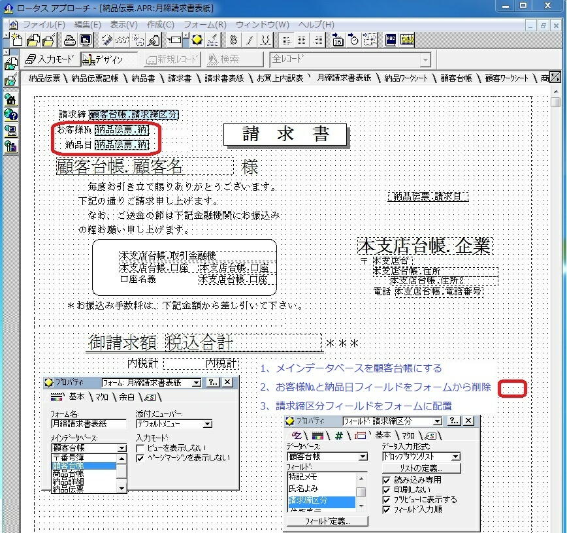Image resolution: width=567 pixels, height=533 pixels.
Task: Click the フィールド定義... button
Action: 328,521
